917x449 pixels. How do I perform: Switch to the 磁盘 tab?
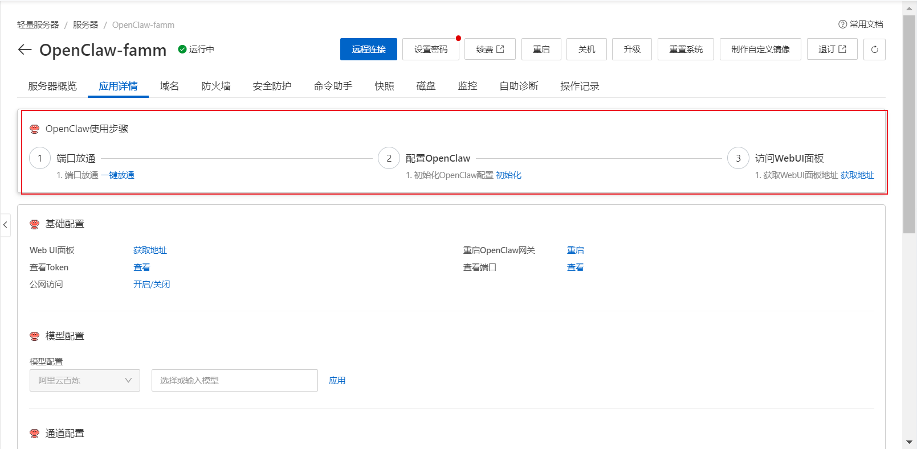pos(426,86)
